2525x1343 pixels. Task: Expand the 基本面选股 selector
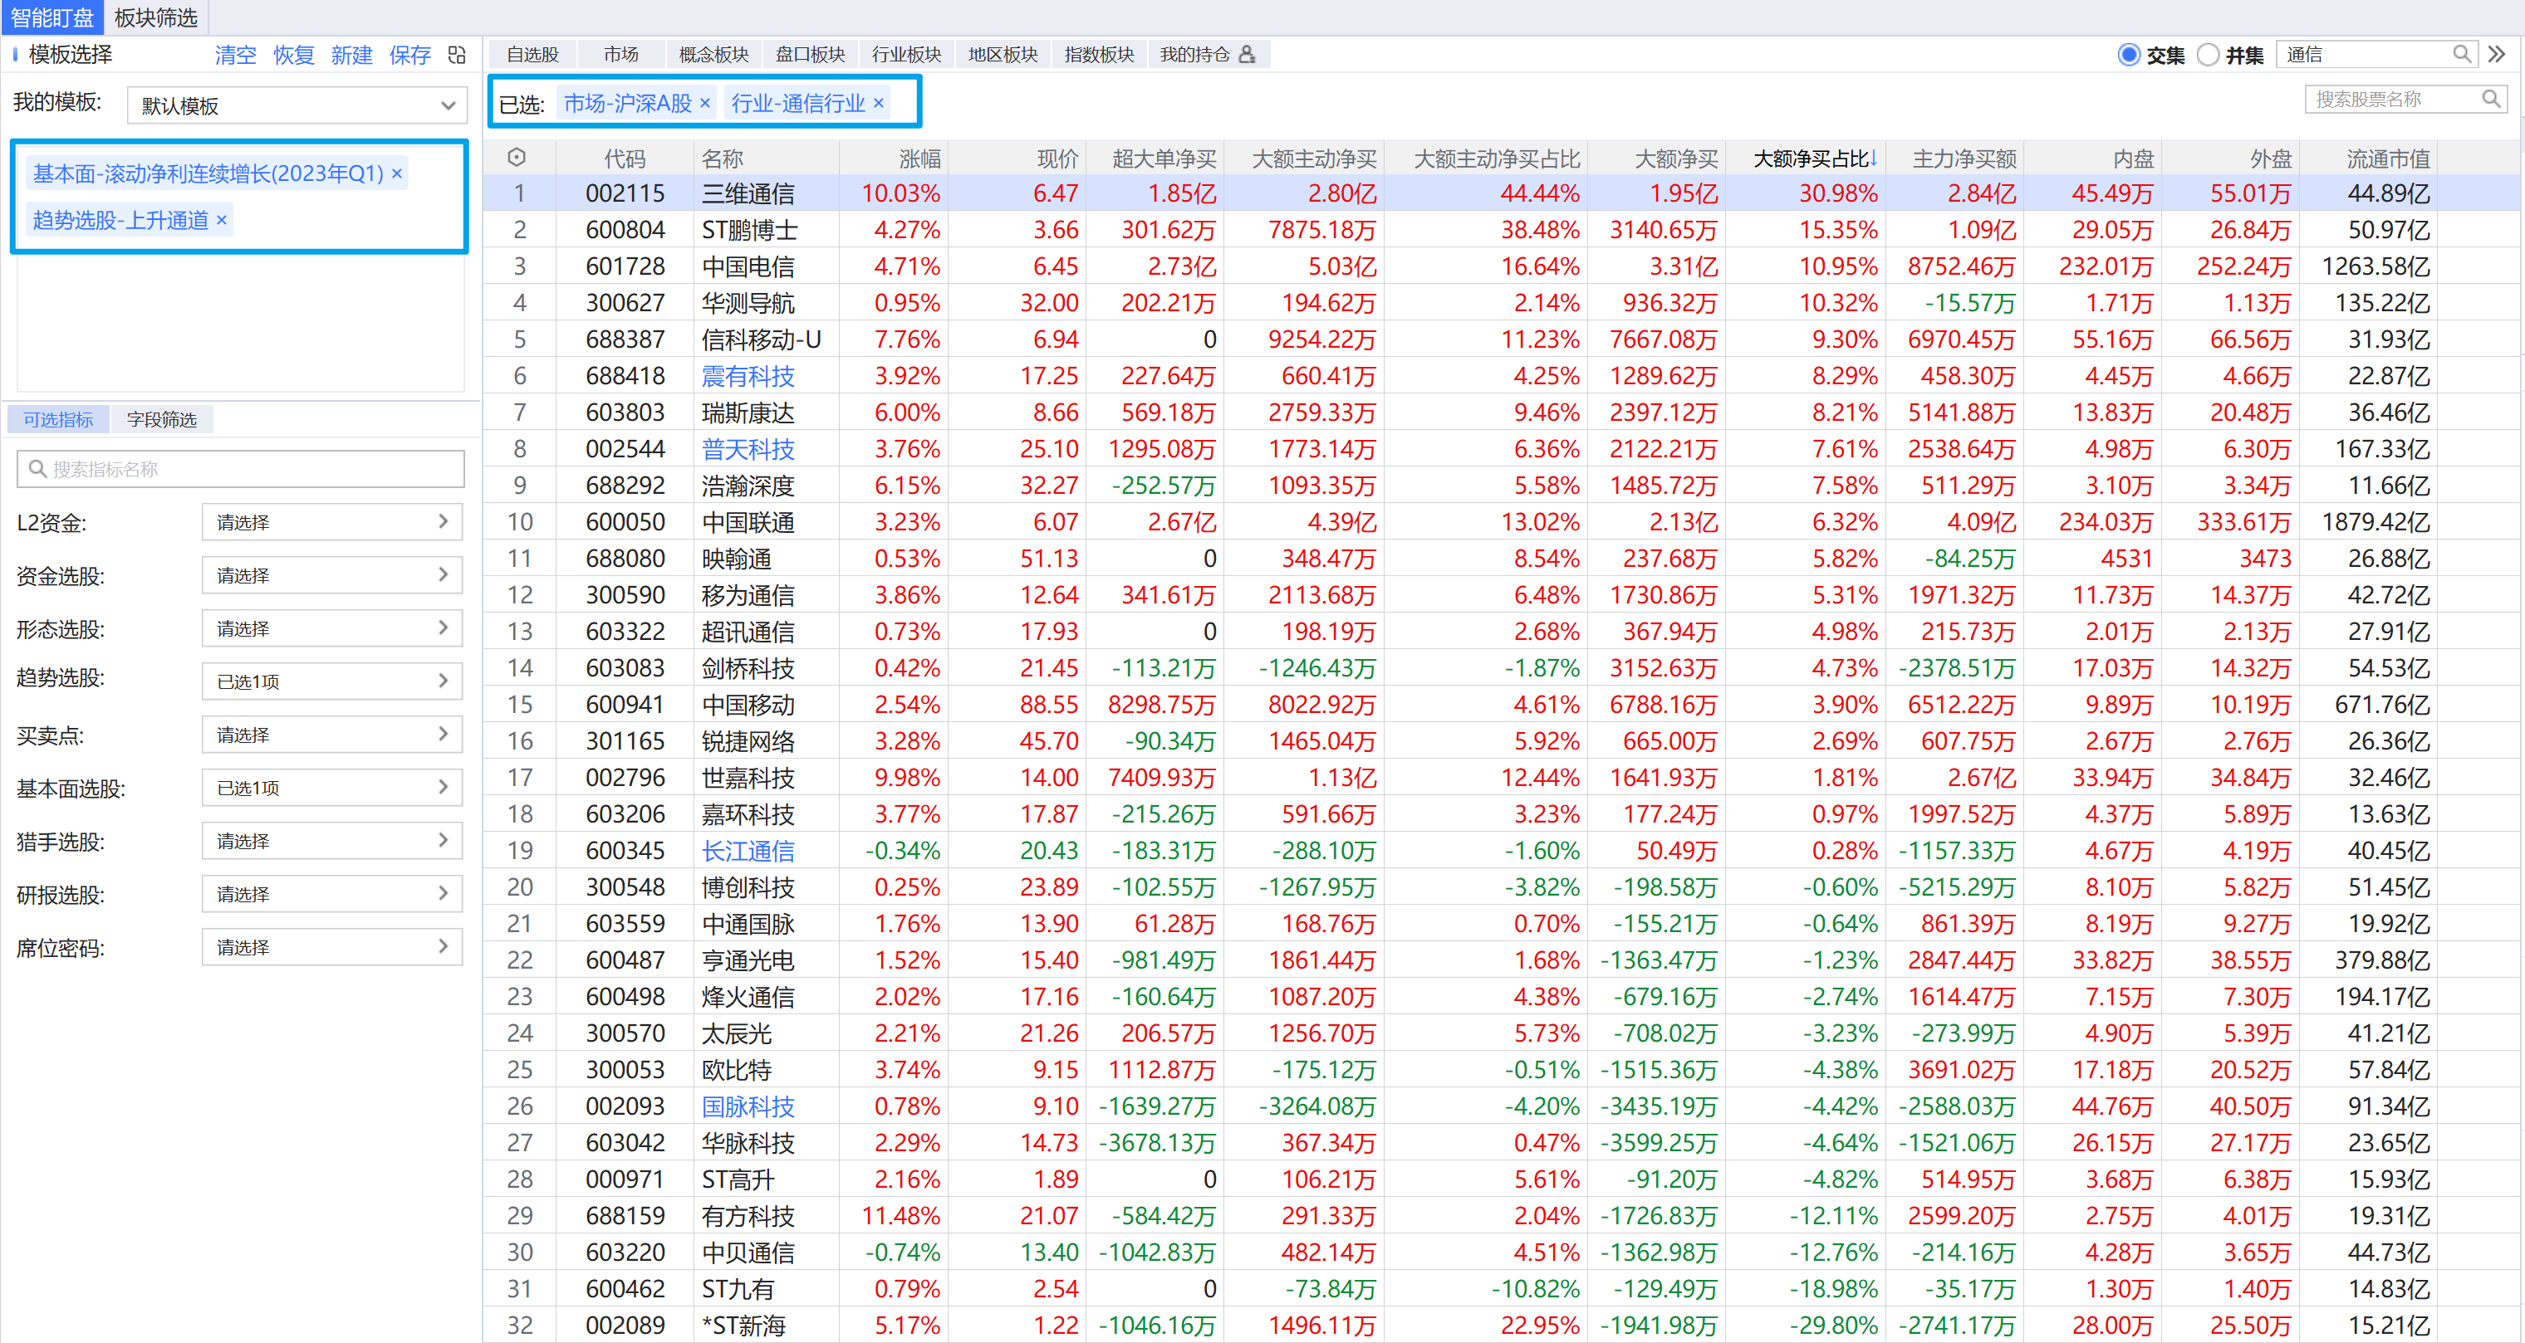pyautogui.click(x=332, y=788)
